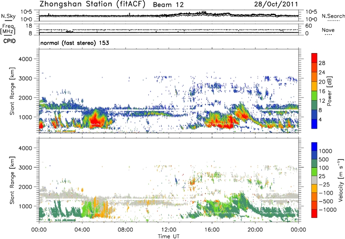Select the "-1000" value on Velocity scale
The image size is (345, 239).
328,210
